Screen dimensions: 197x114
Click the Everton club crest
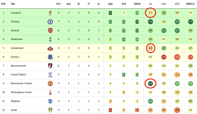[x=50, y=57]
